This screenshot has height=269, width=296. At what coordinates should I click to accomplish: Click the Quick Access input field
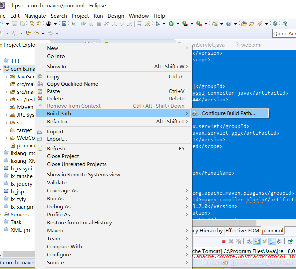click(284, 33)
